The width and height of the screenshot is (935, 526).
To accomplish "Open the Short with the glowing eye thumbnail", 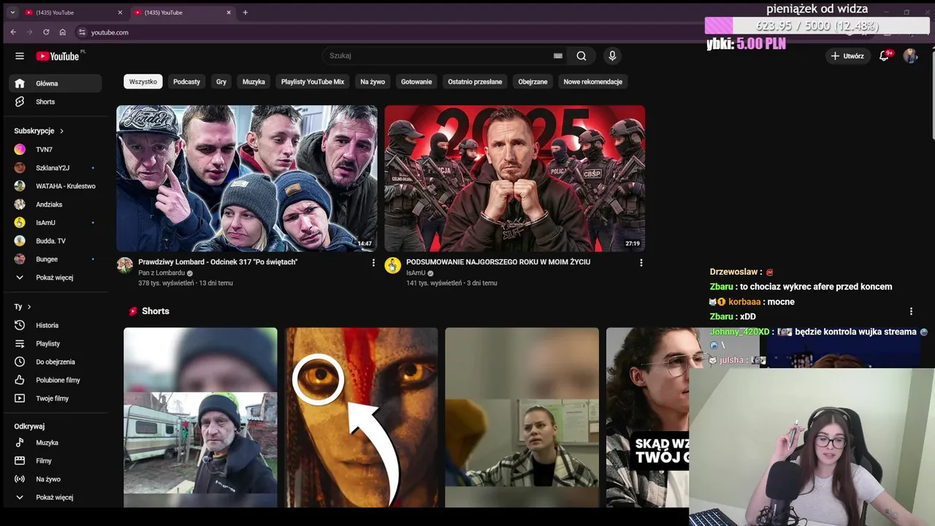I will [x=362, y=417].
